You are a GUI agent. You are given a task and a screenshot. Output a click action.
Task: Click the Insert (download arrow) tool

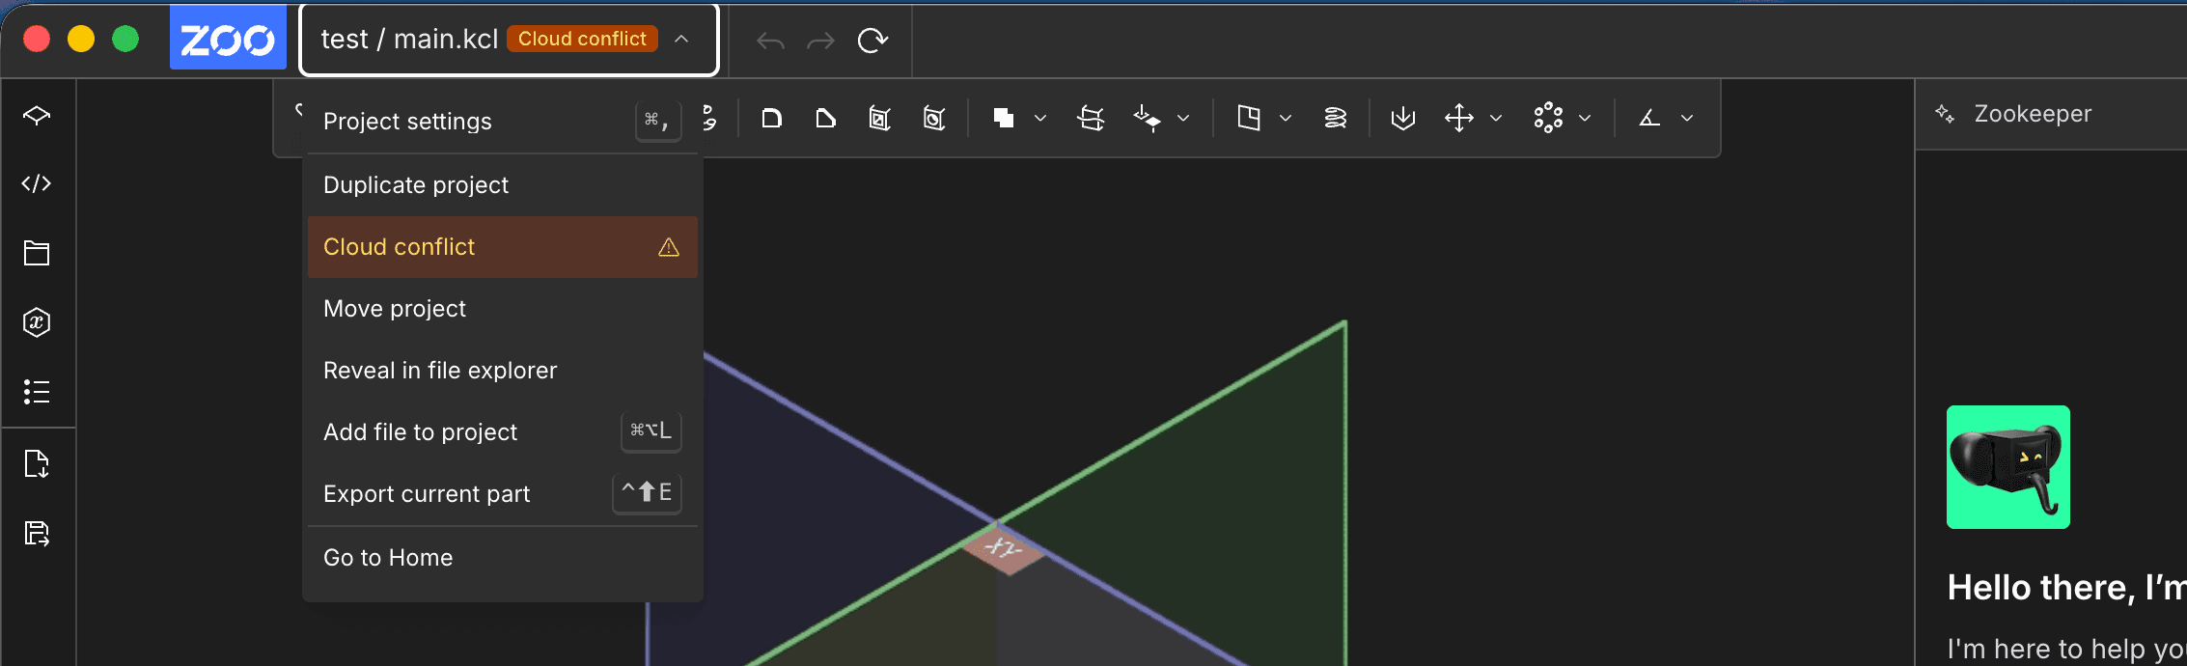(x=1403, y=118)
